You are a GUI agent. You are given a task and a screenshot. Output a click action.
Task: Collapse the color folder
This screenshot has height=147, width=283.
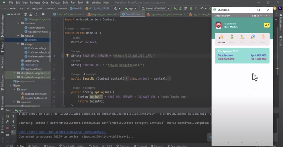coord(14,90)
